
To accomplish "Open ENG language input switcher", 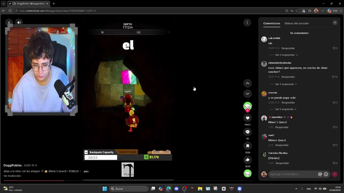I will [x=309, y=189].
